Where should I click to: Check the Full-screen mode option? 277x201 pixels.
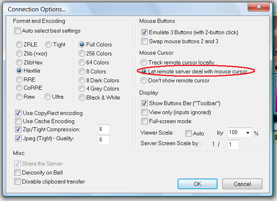(x=144, y=121)
